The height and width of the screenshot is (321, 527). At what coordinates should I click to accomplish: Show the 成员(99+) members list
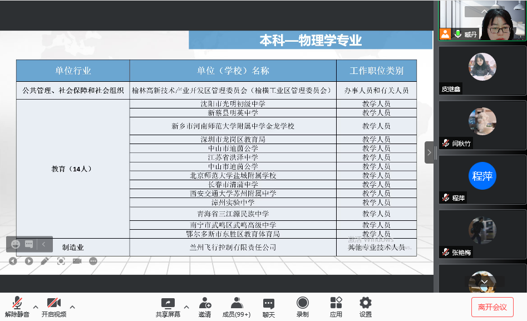[237, 307]
